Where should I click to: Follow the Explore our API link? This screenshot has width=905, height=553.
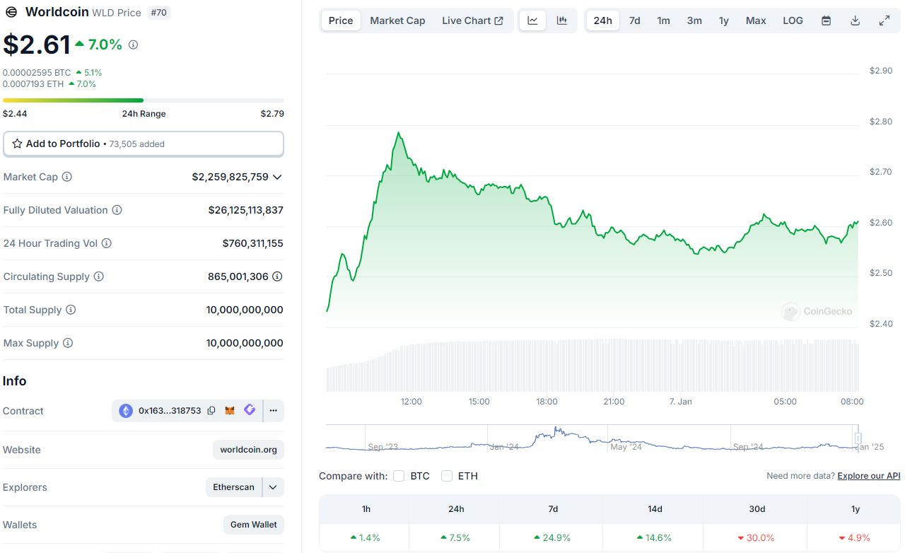point(869,476)
